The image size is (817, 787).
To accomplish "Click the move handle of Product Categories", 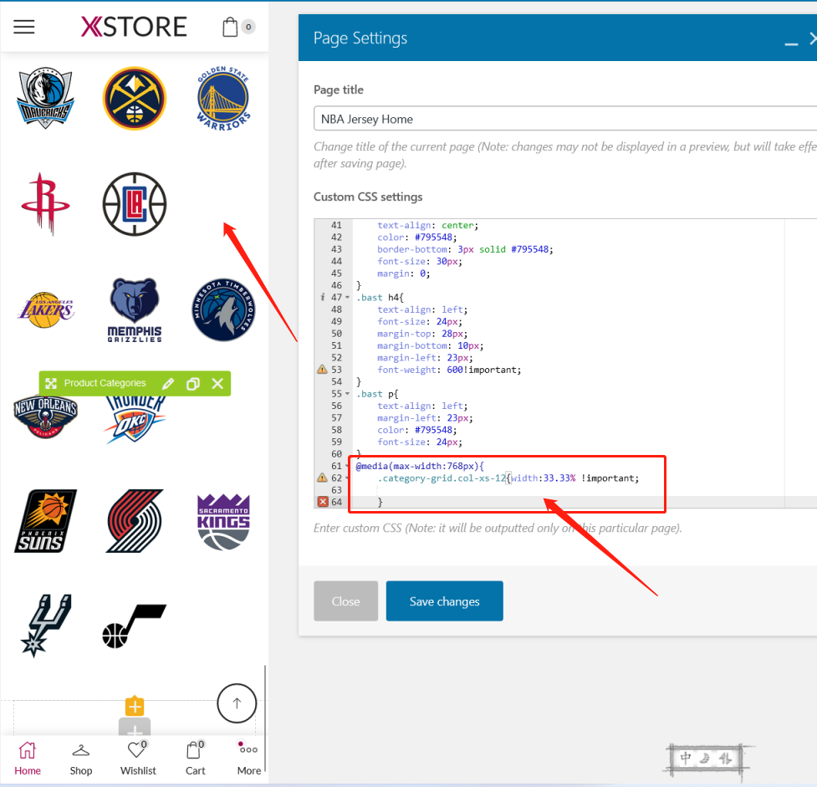I will pos(50,384).
